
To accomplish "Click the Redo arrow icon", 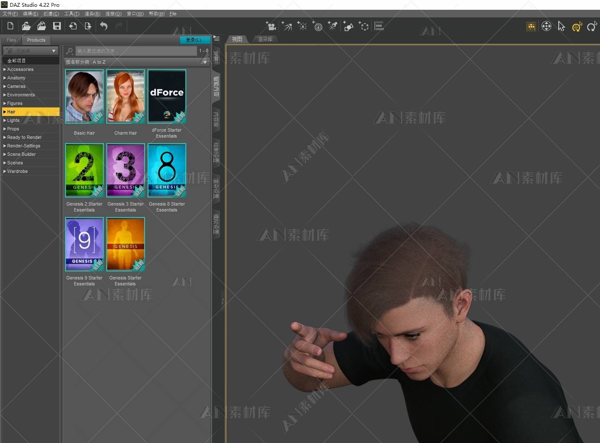I will (x=119, y=26).
